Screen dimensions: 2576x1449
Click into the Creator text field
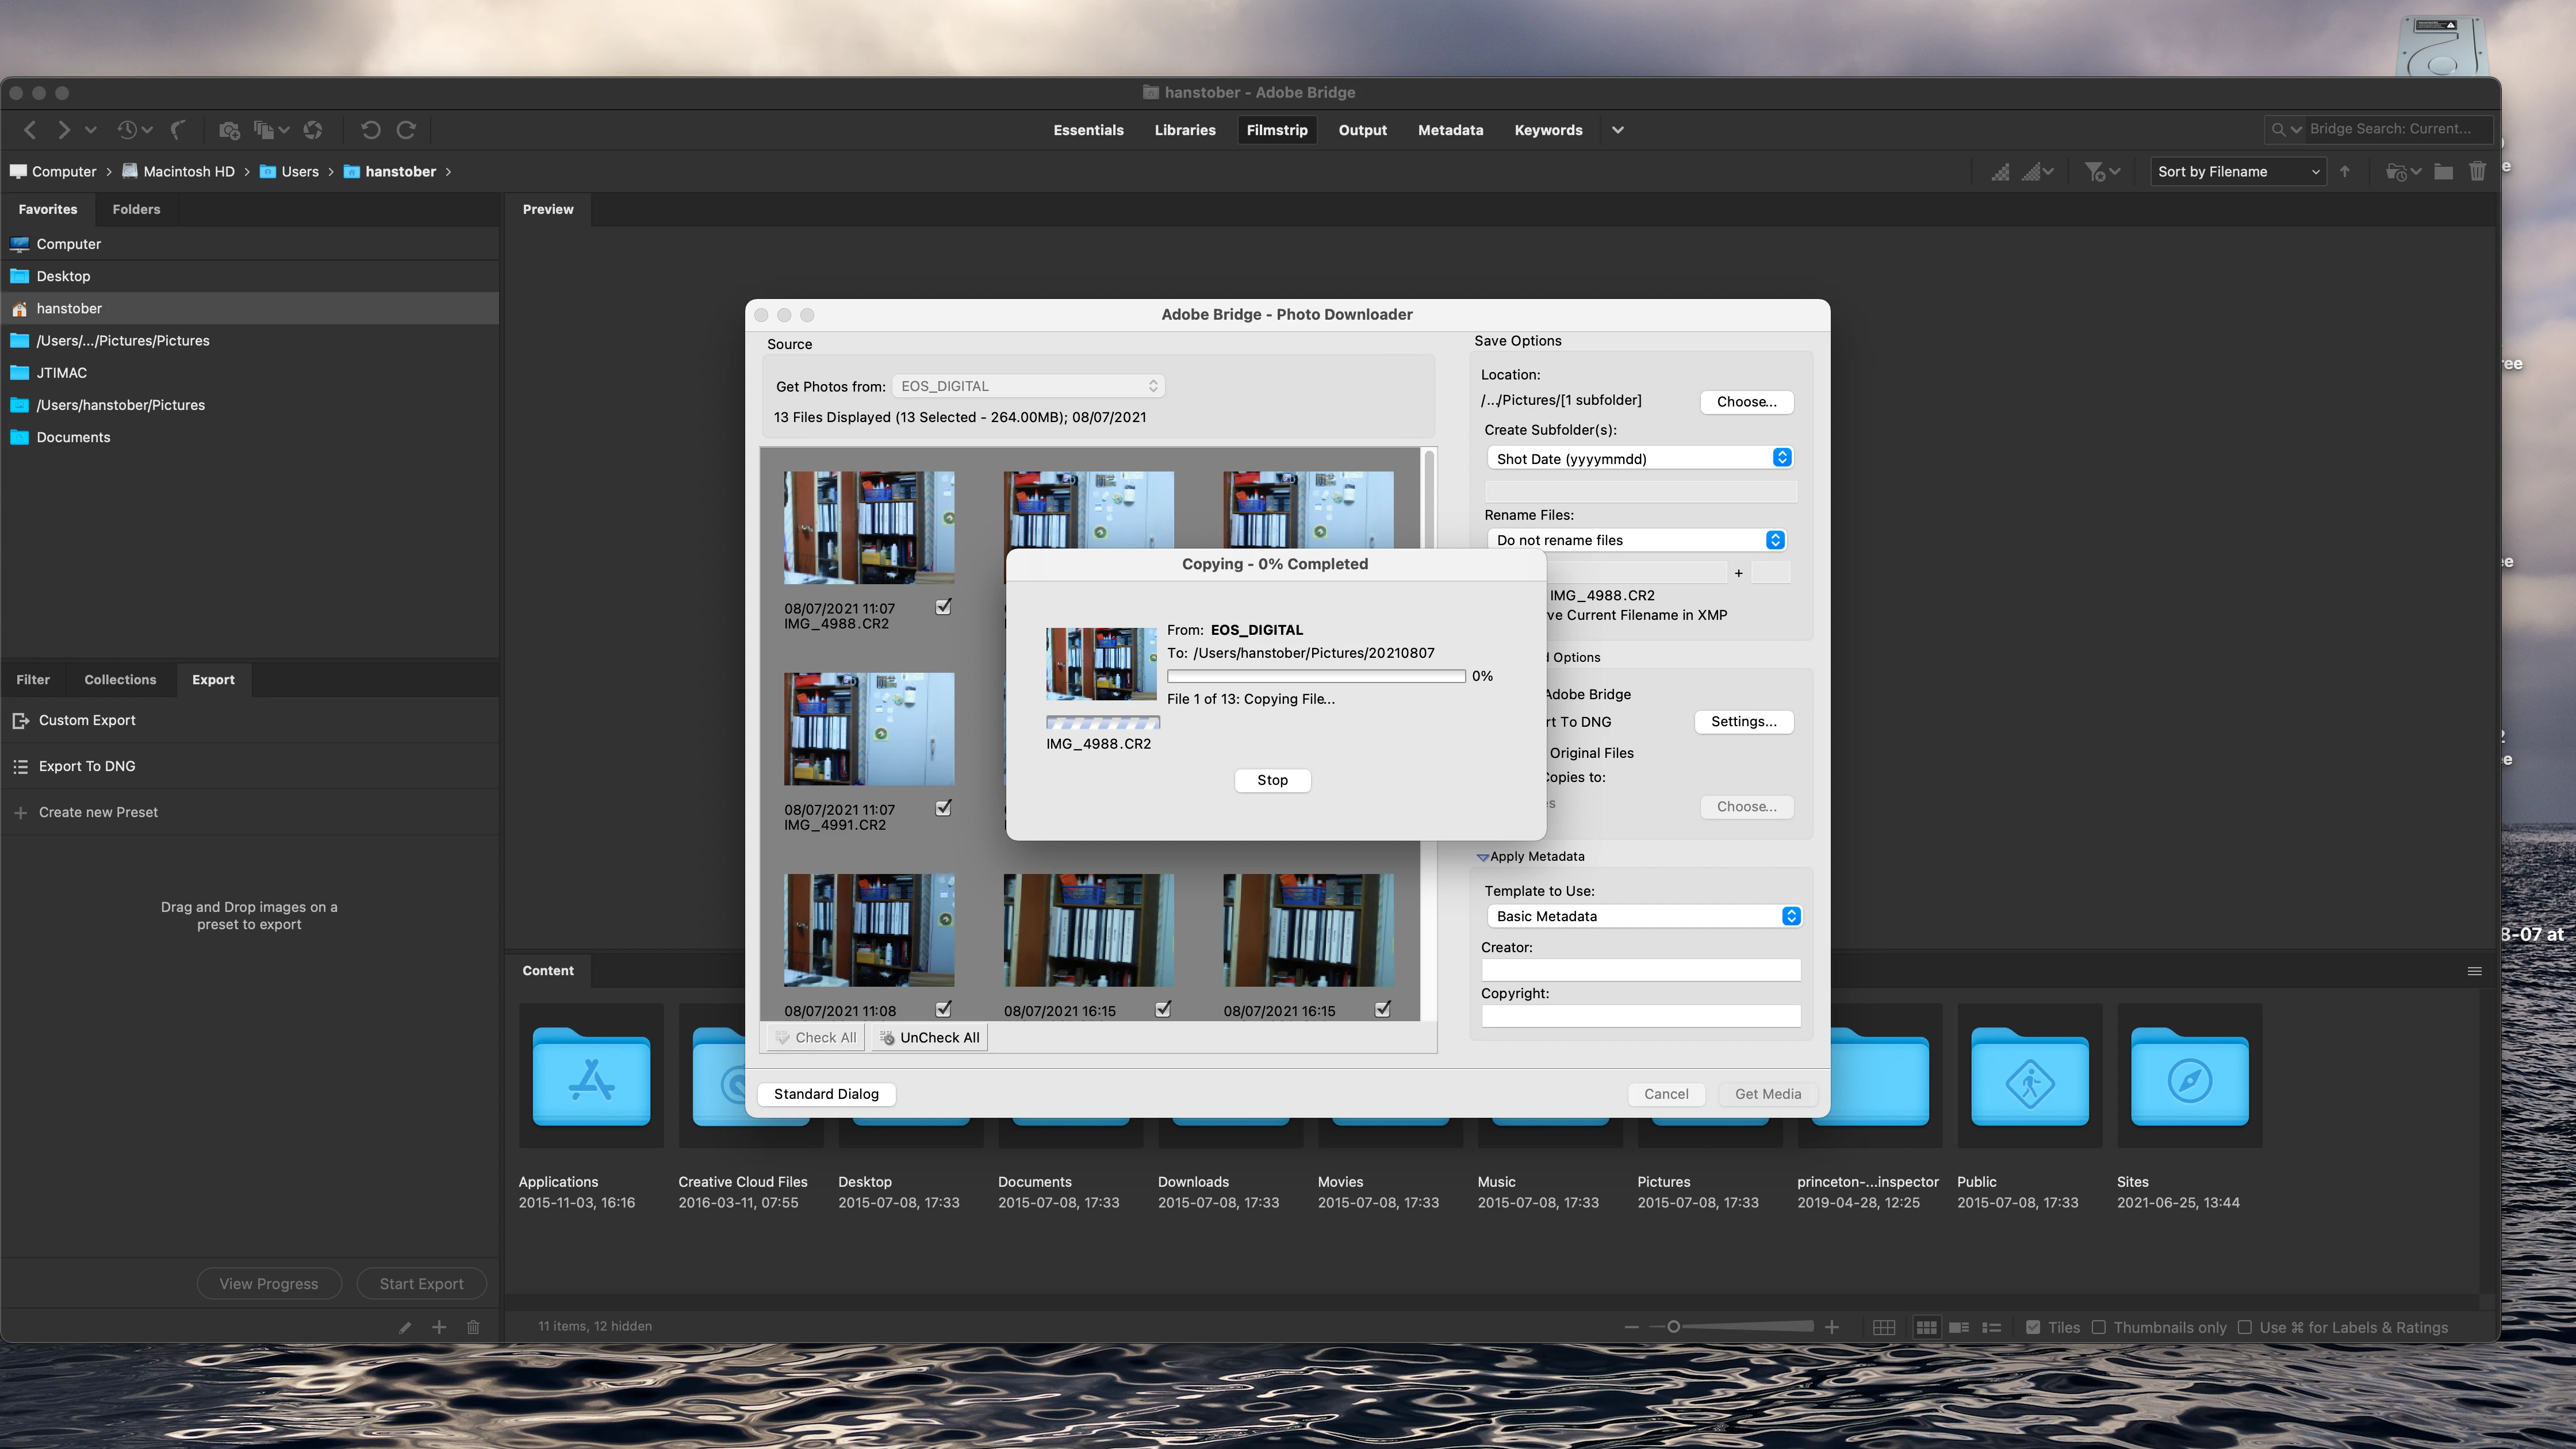[1640, 970]
